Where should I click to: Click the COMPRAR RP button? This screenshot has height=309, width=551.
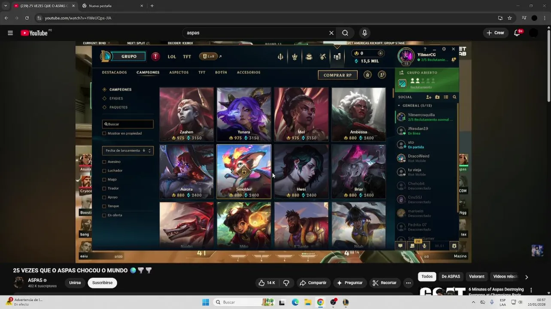(x=338, y=75)
